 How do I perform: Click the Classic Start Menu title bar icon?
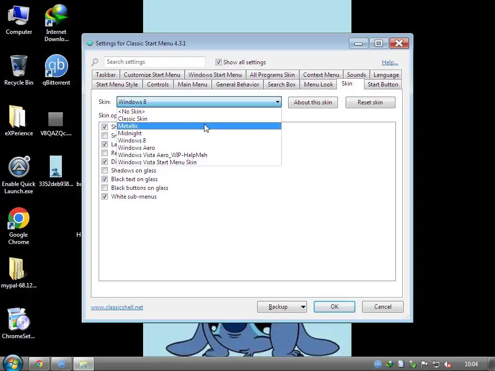(89, 43)
